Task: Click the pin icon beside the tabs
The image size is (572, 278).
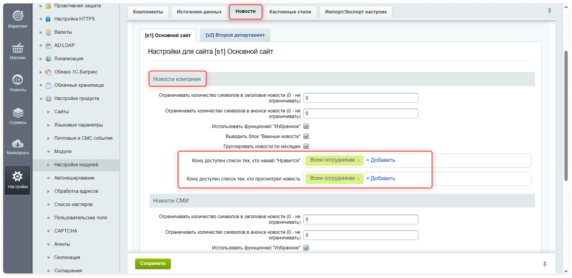Action: [x=549, y=11]
